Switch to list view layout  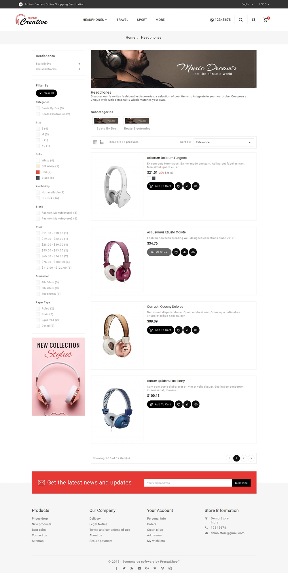102,142
